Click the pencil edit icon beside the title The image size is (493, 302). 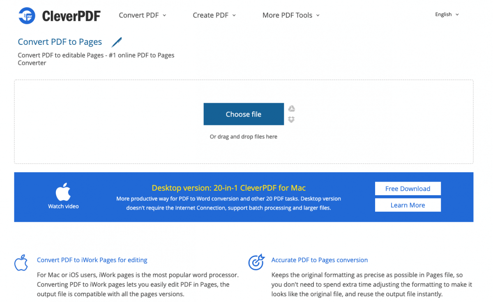(x=116, y=41)
